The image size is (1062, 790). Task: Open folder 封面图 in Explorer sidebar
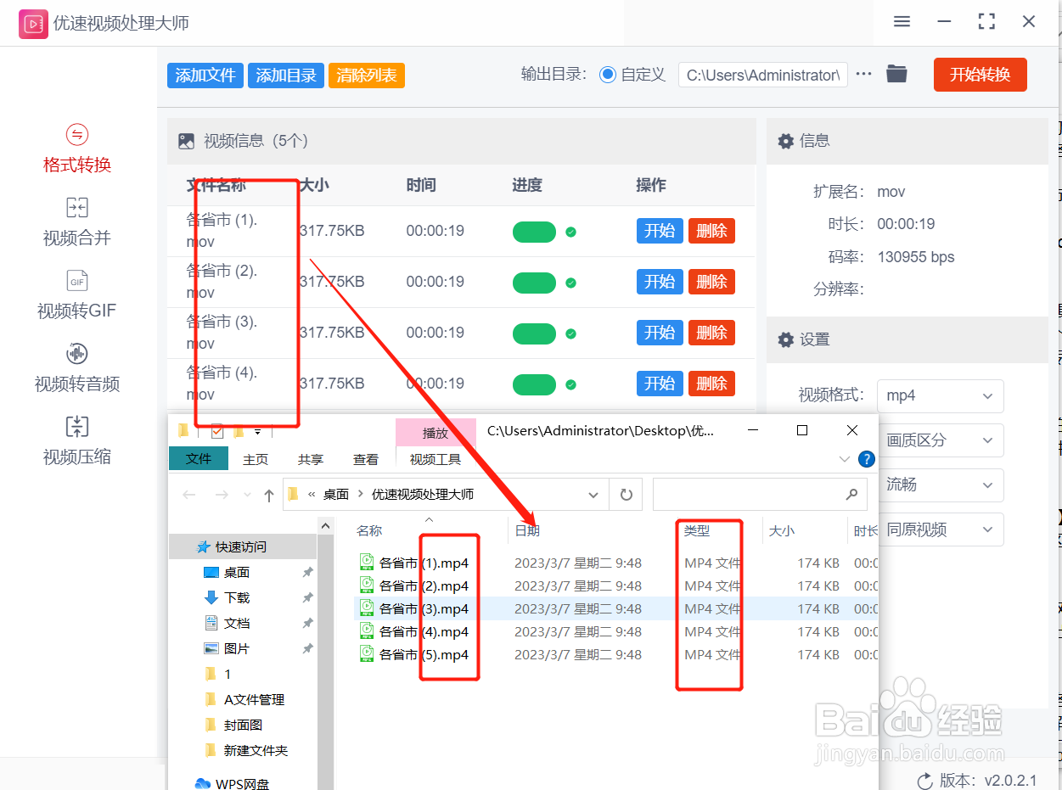(233, 726)
